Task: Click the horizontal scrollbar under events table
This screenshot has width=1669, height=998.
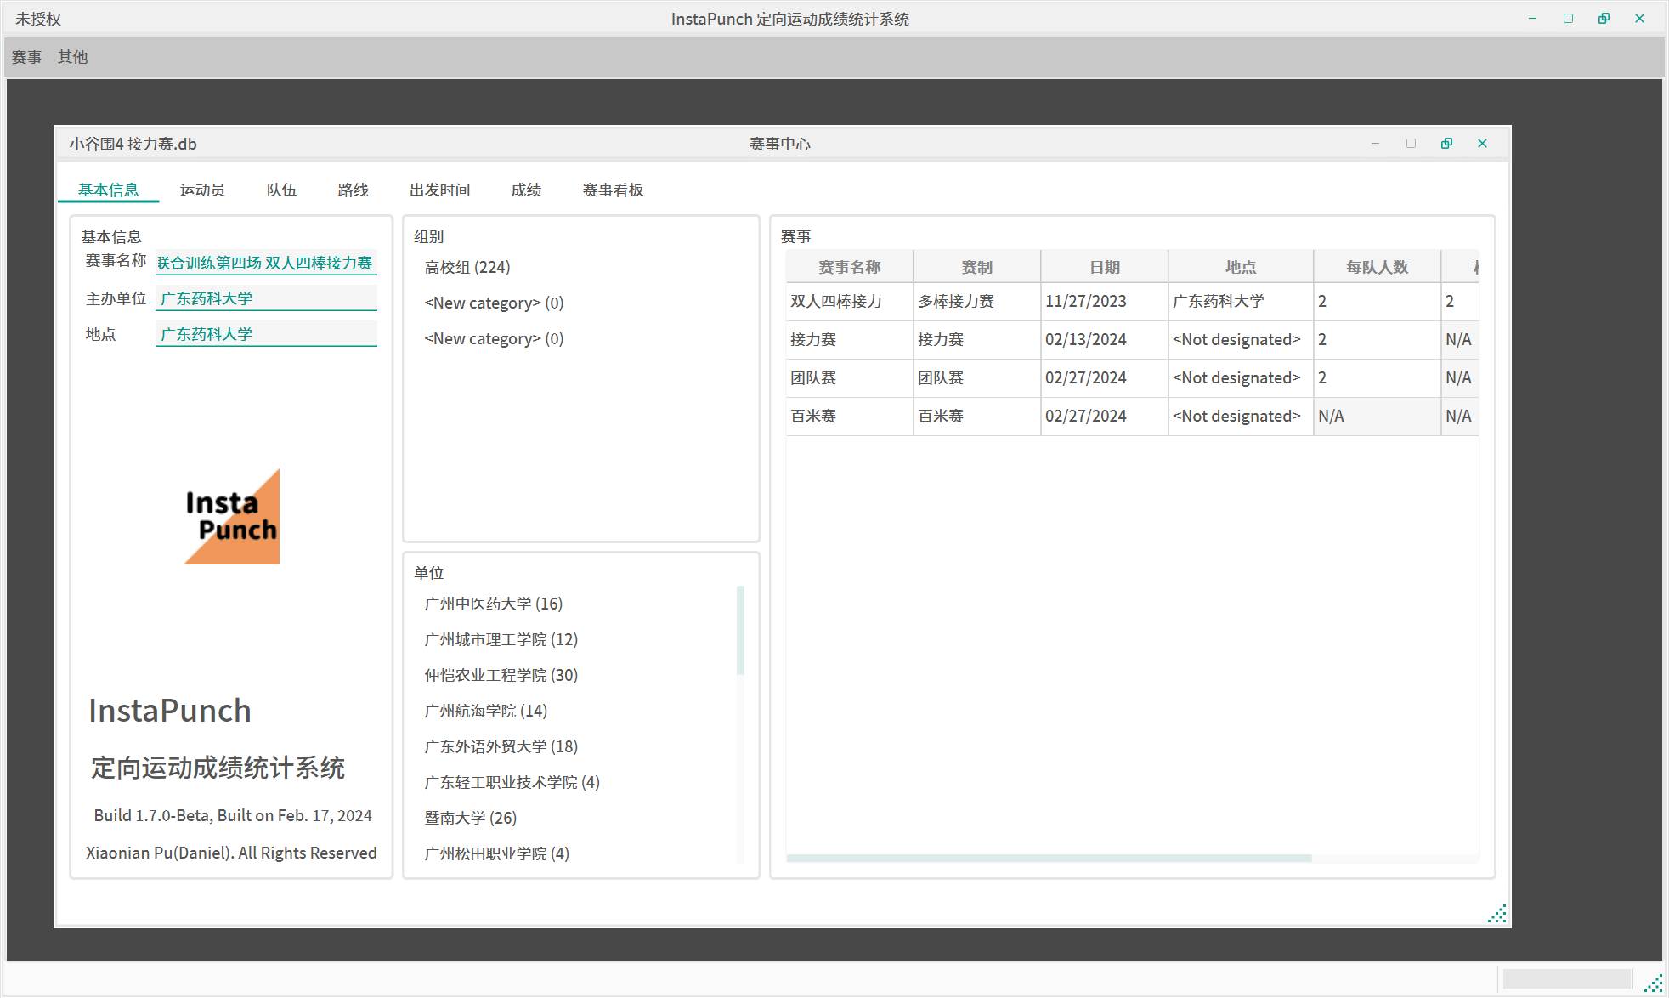Action: 1049,859
